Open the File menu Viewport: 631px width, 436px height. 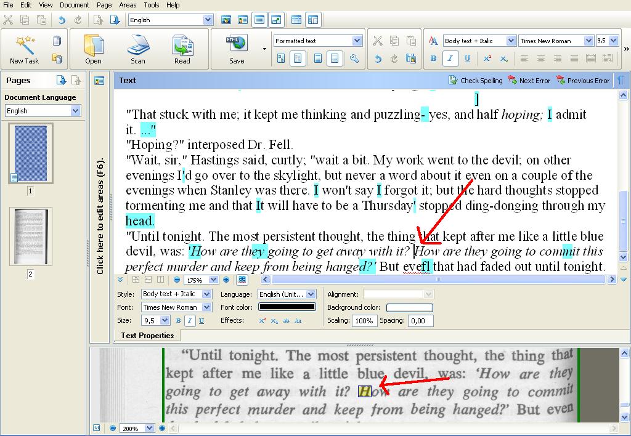[x=8, y=5]
